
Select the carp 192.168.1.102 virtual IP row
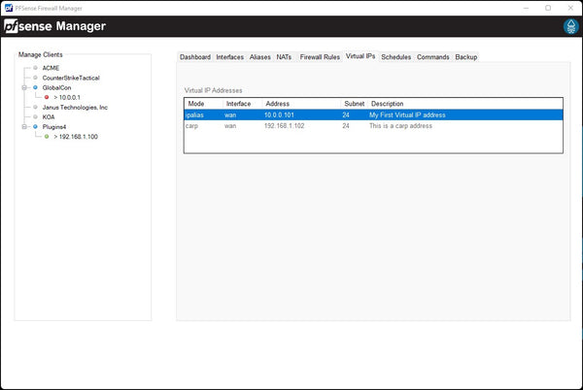(x=373, y=126)
